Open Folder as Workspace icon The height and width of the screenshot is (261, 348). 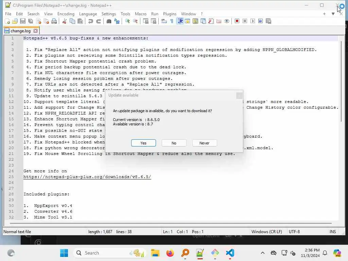[x=219, y=21]
